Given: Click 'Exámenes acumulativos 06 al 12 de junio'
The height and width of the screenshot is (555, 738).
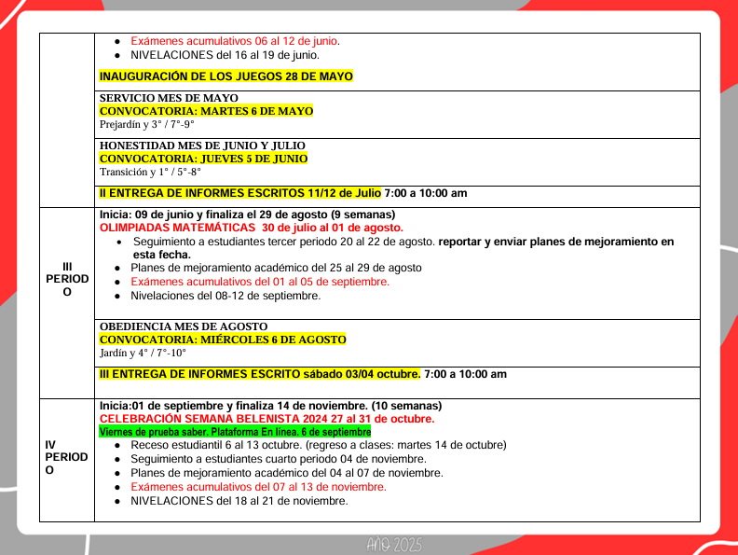Looking at the screenshot, I should pos(235,41).
